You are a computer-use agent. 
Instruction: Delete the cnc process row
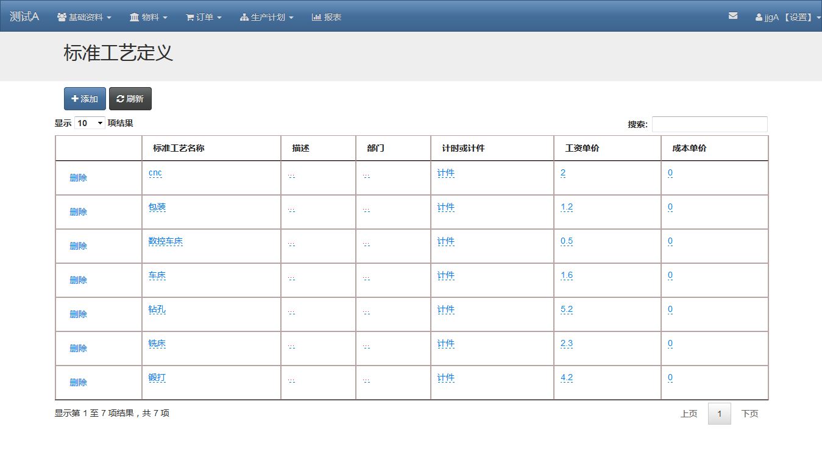pos(78,178)
